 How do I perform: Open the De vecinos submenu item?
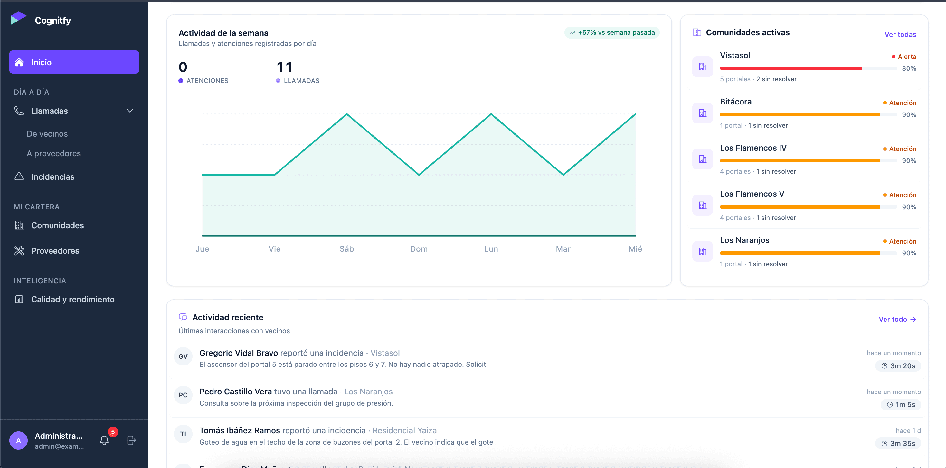(x=47, y=134)
